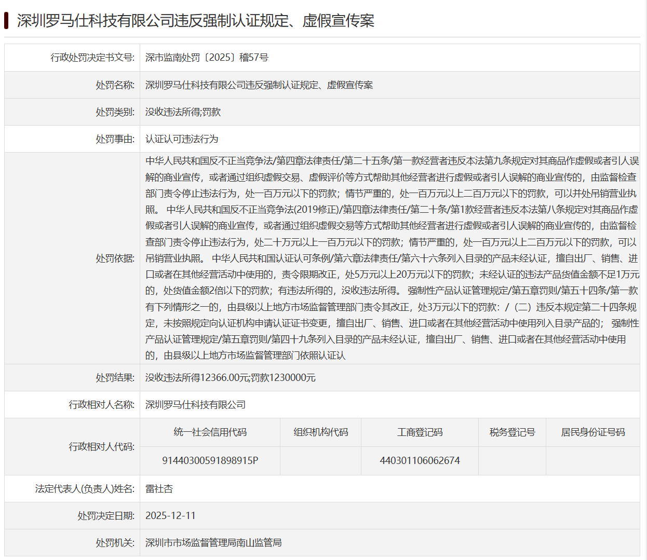
Task: Click legal representative name 雷社杏
Action: tap(159, 489)
